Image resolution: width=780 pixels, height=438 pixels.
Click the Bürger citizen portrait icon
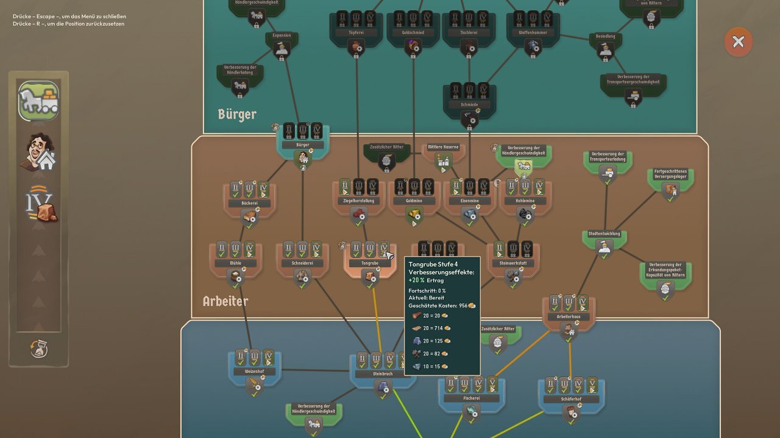point(302,159)
